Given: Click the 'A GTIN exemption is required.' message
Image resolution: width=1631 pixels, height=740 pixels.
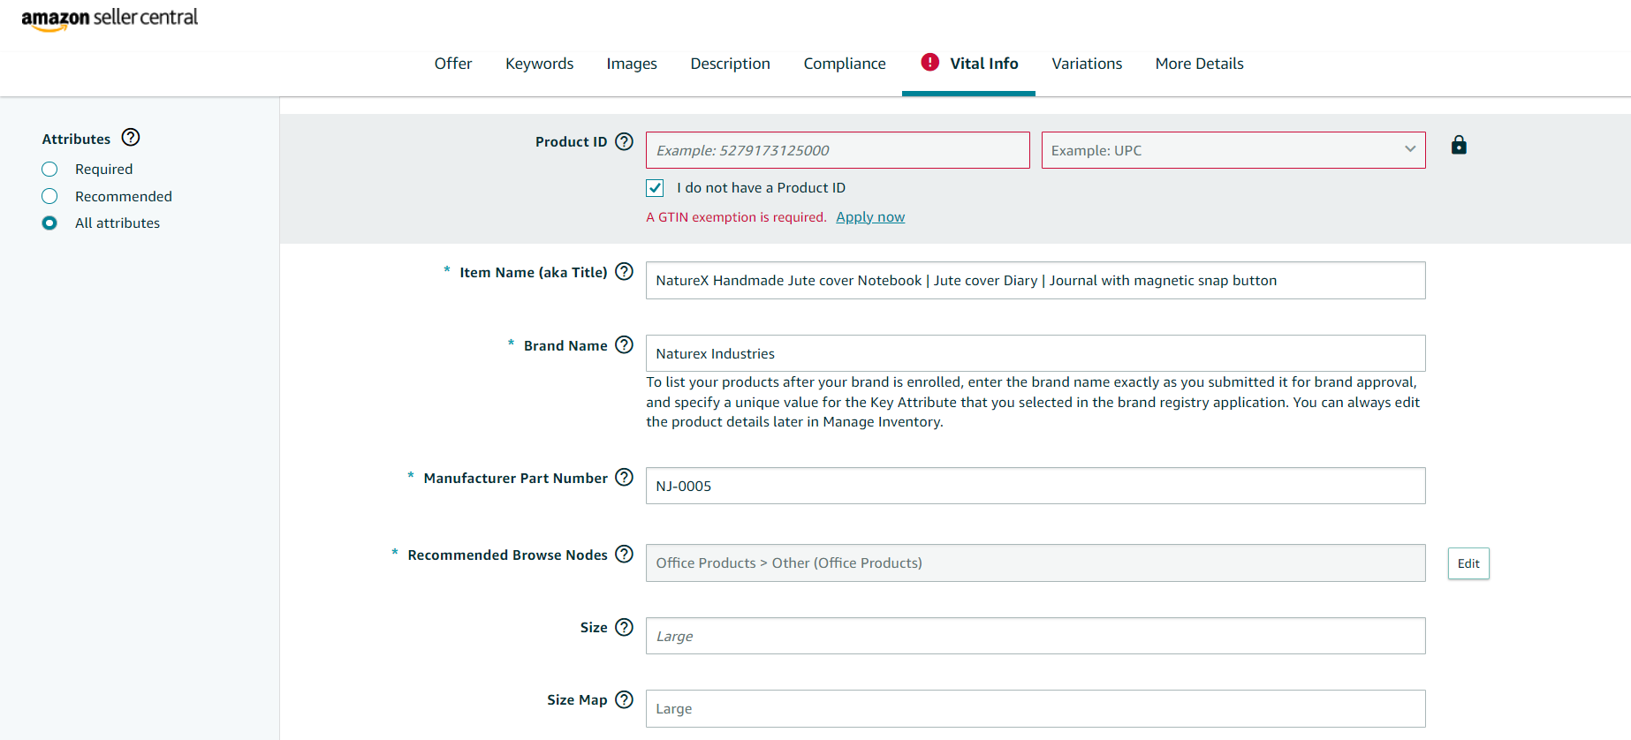Looking at the screenshot, I should [x=736, y=217].
